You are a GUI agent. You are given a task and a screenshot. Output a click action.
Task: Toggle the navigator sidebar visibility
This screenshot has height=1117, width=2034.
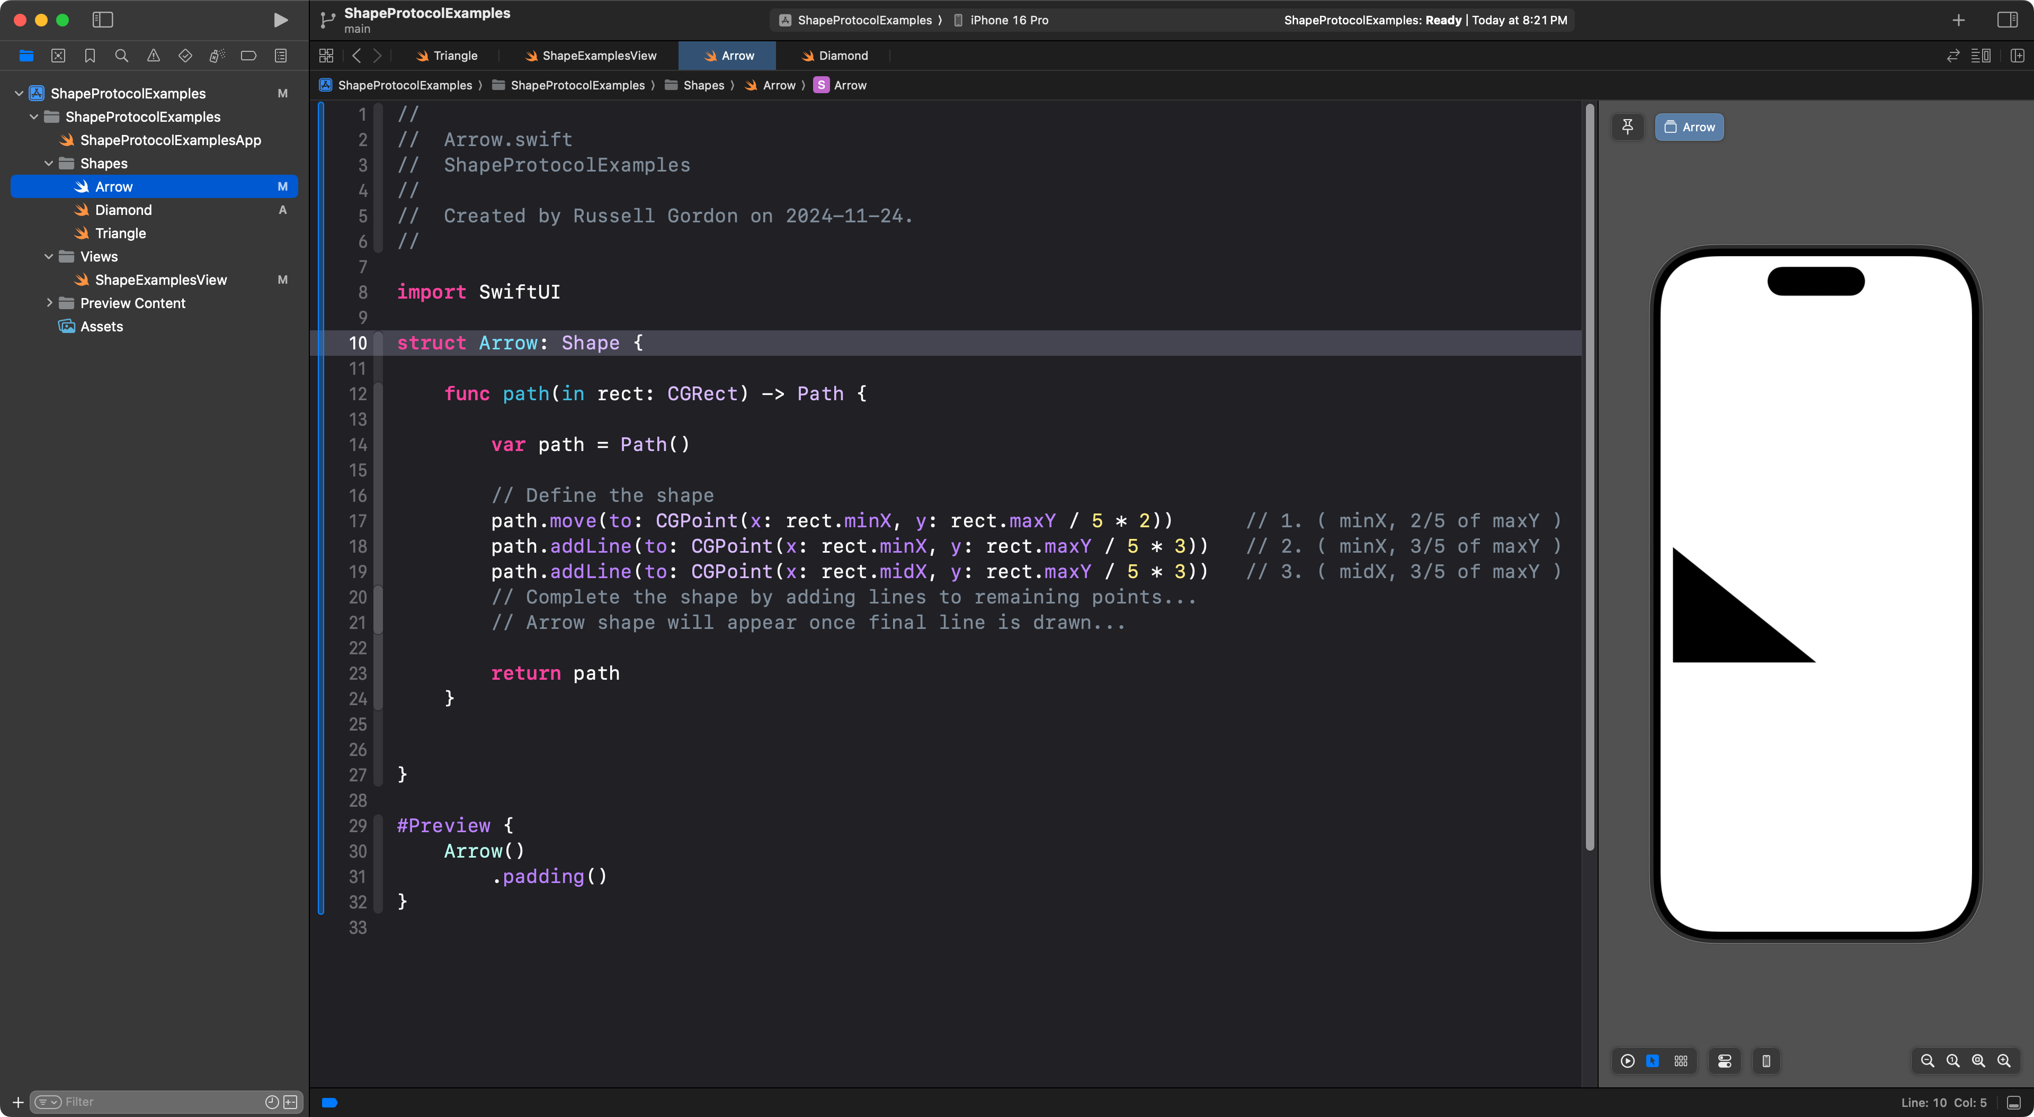103,20
